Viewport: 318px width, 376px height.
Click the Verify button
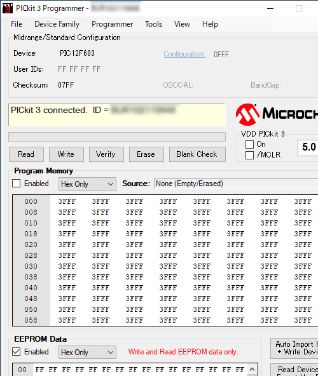coord(106,154)
